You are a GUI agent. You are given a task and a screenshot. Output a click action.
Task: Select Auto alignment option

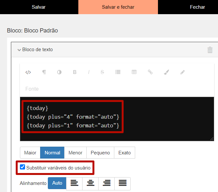click(x=57, y=183)
